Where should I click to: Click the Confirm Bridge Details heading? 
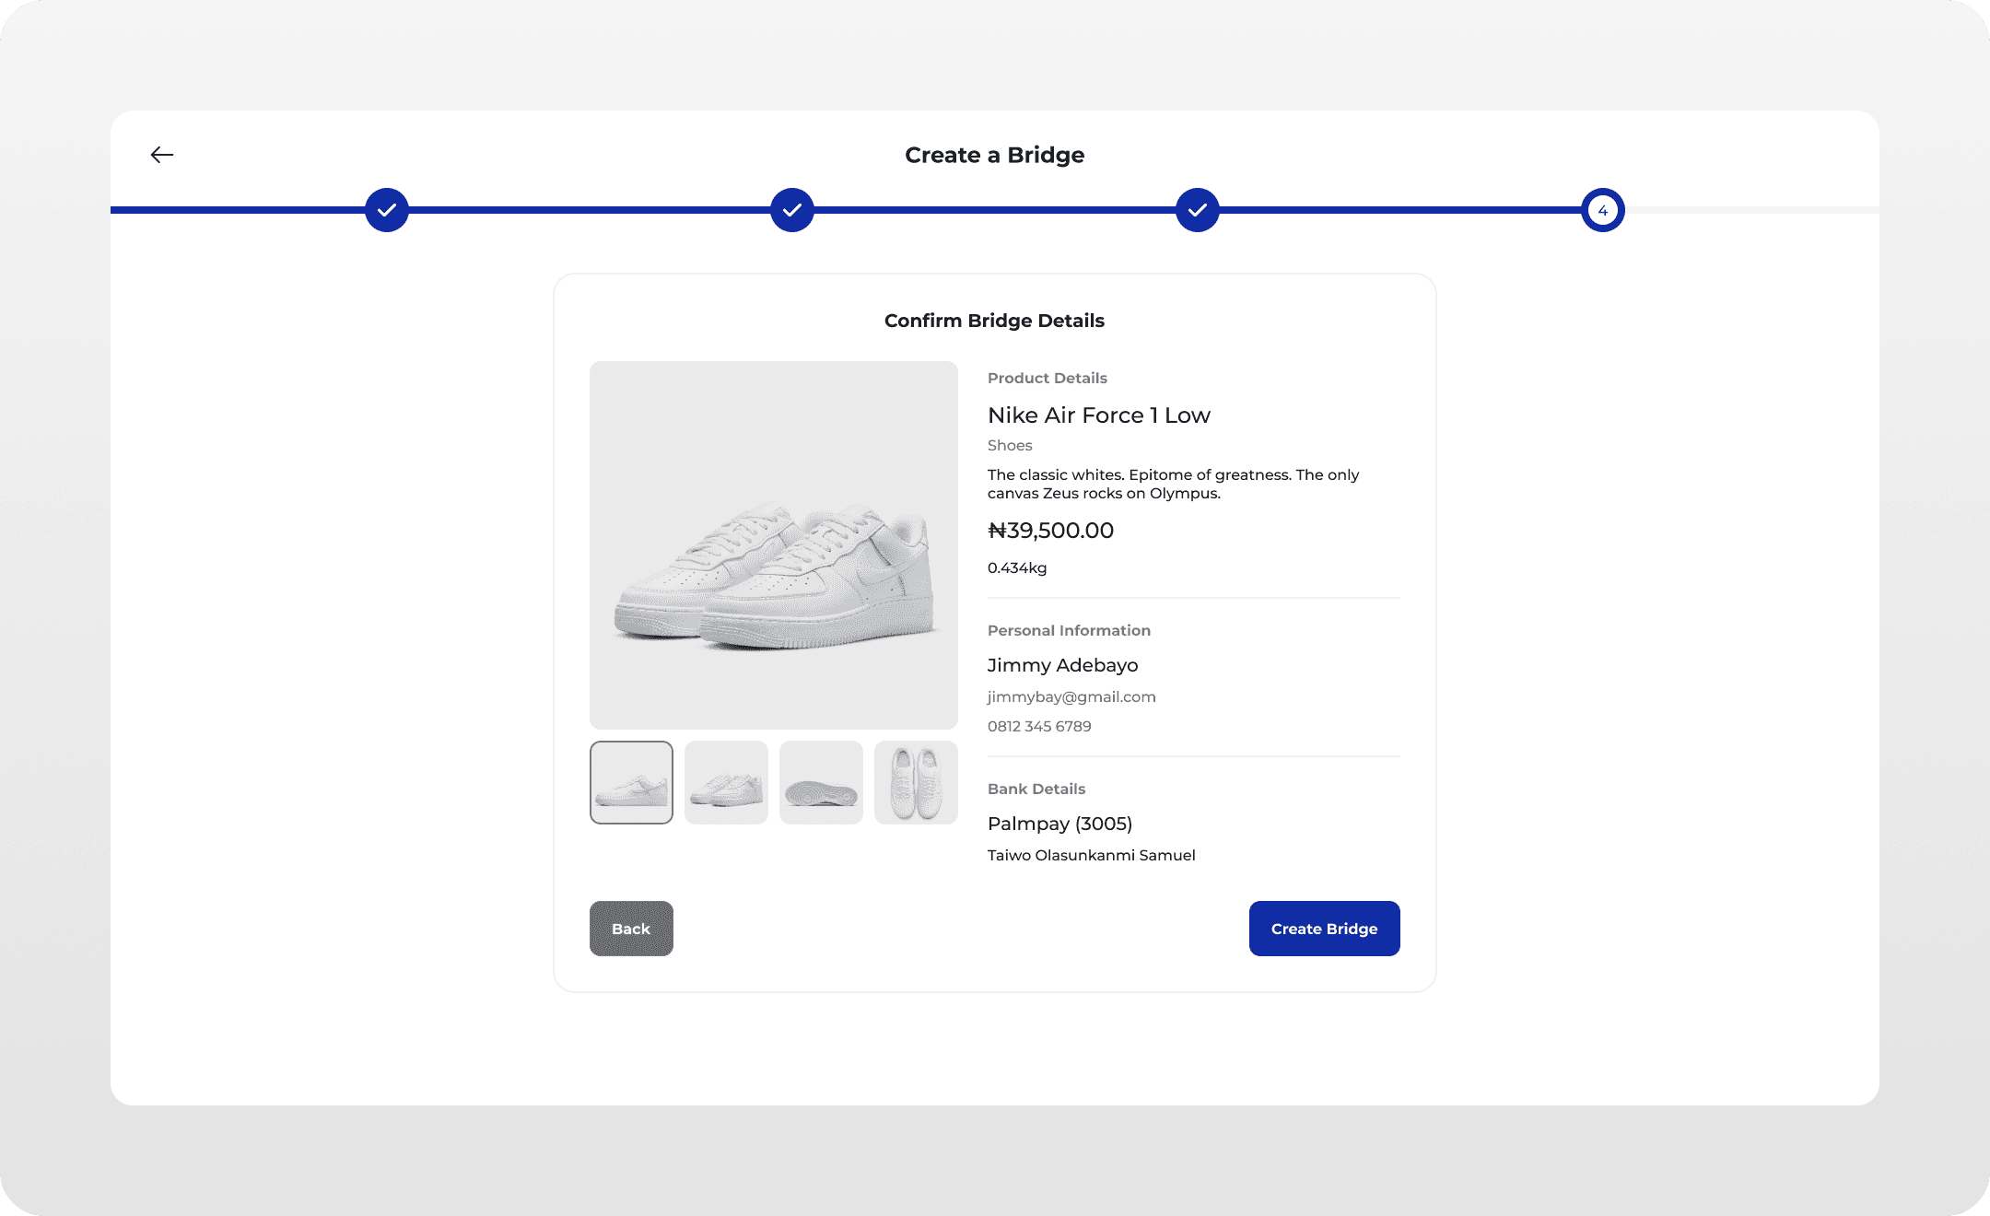994,321
